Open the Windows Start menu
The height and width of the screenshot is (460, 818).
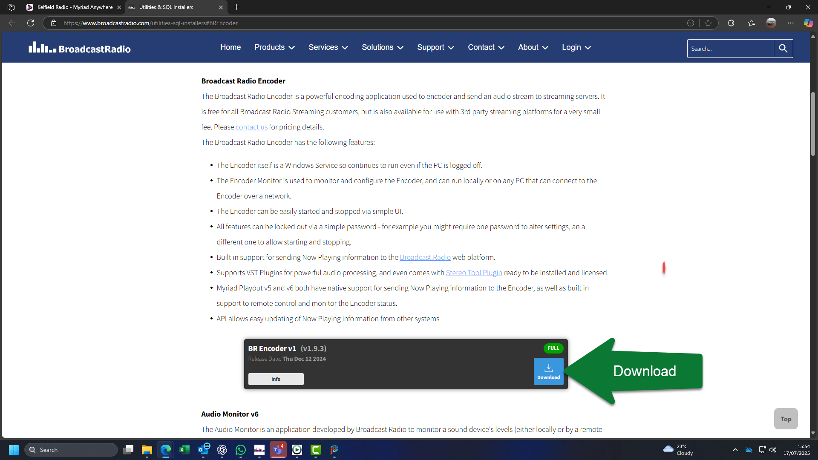pos(14,450)
